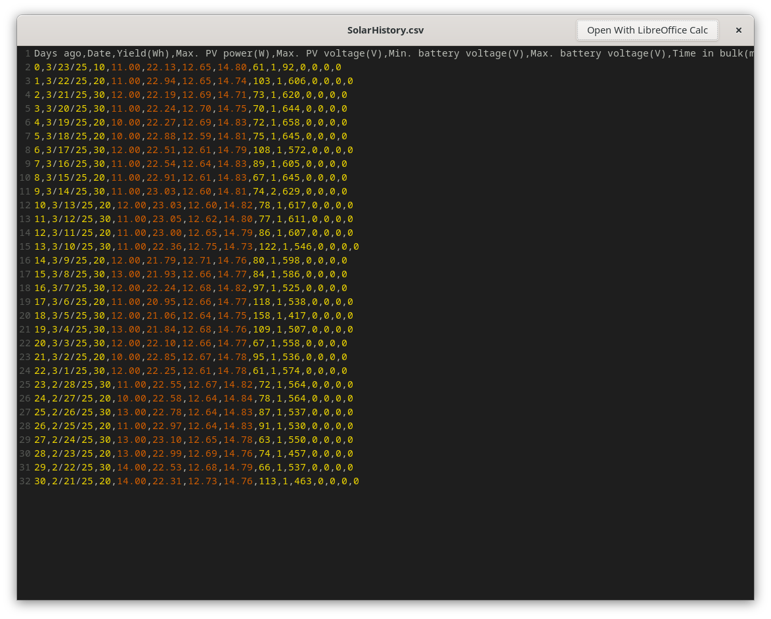Viewport: 771px width, 619px height.
Task: Click the row dated 3/12/25
Action: pos(194,218)
